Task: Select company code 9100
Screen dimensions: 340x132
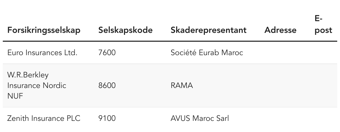Action: pyautogui.click(x=107, y=118)
